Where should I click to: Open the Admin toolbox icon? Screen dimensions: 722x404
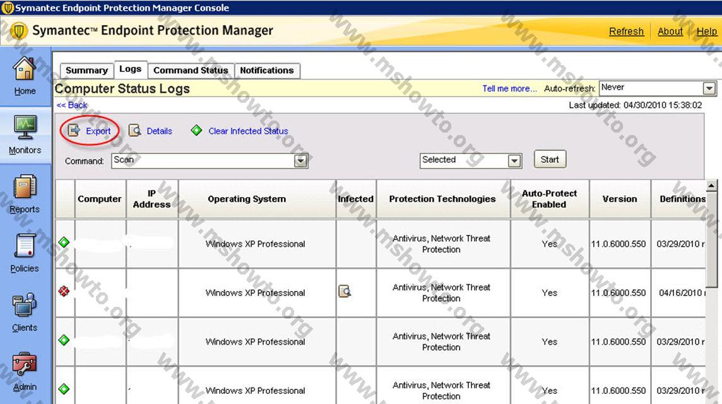pyautogui.click(x=25, y=364)
